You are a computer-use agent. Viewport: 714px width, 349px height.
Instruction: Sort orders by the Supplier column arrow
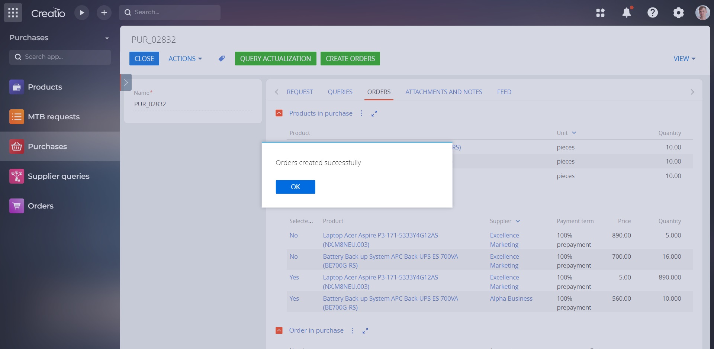(x=518, y=221)
